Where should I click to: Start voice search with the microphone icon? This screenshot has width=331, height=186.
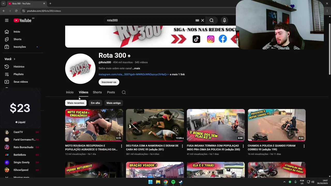(x=224, y=20)
